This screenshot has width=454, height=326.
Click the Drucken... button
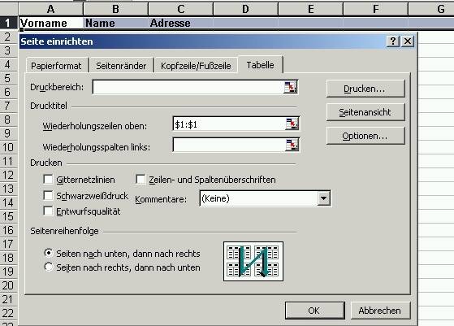tap(365, 89)
